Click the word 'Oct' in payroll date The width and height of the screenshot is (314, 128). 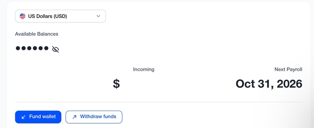coord(245,84)
